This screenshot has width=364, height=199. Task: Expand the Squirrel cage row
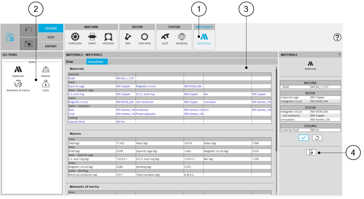point(281,97)
